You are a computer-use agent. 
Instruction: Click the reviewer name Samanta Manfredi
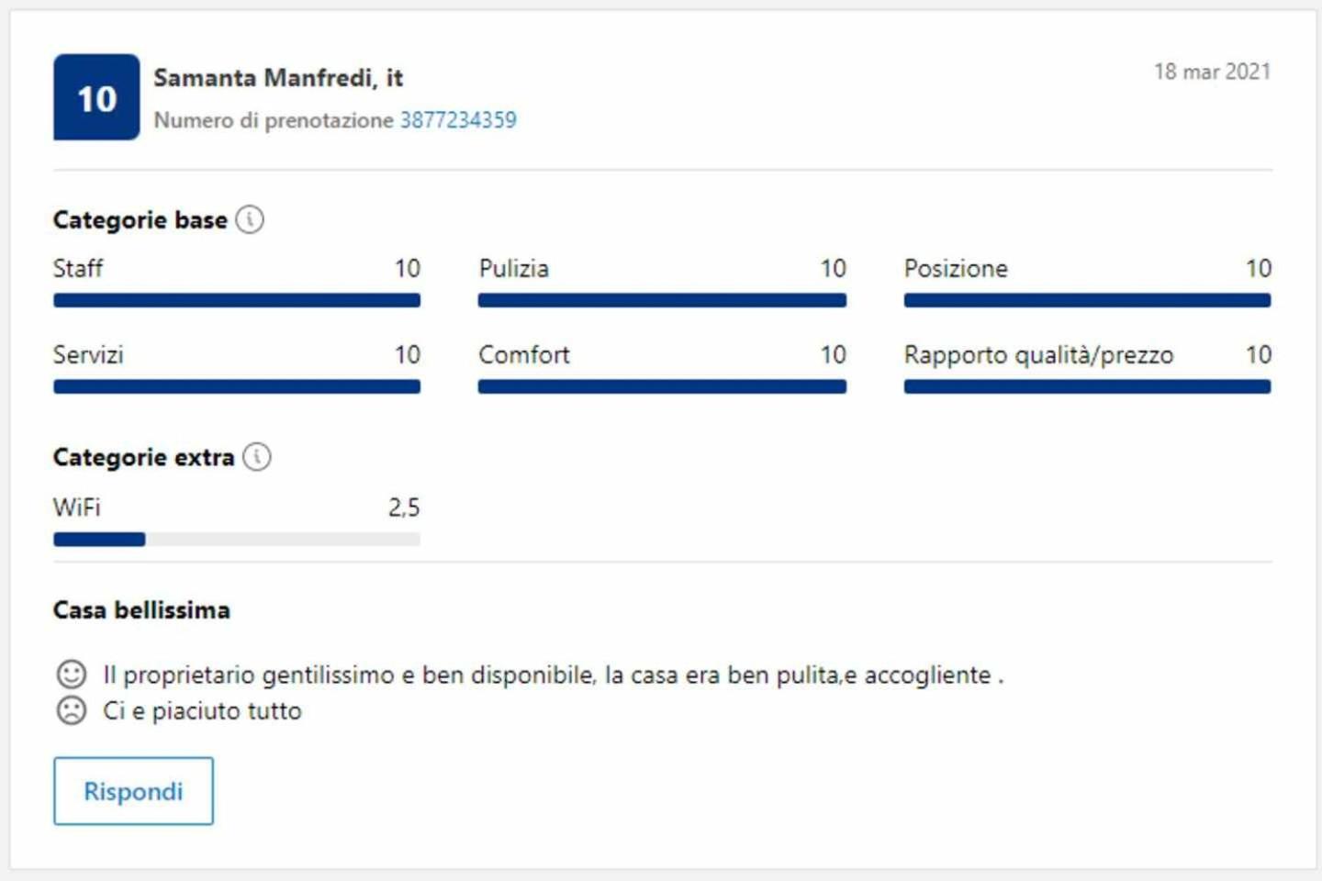(x=262, y=78)
